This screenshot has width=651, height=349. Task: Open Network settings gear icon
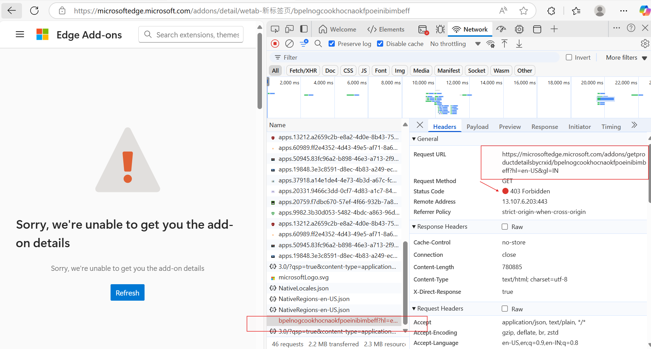click(x=645, y=44)
